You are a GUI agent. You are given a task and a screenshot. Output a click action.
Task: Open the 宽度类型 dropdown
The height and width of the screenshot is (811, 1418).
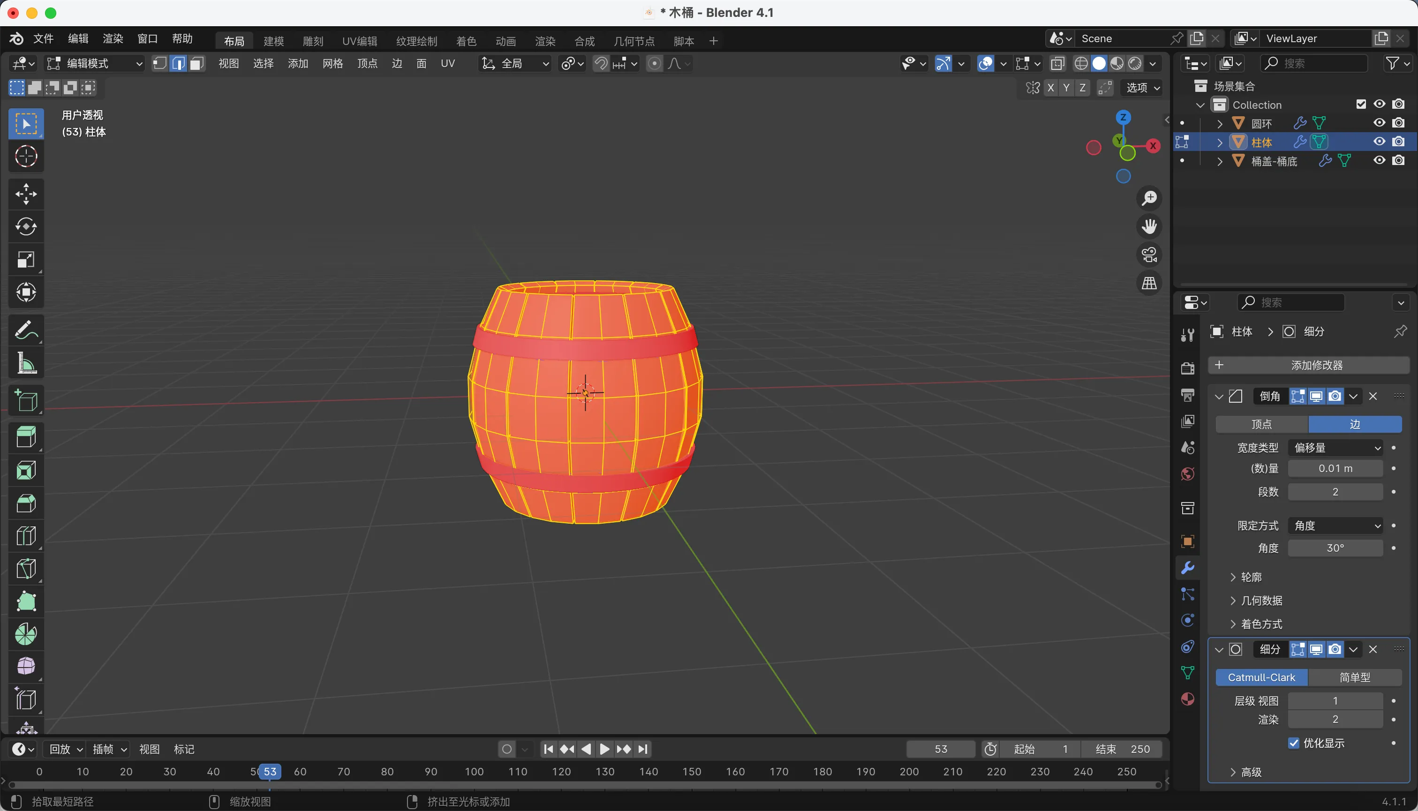1335,448
